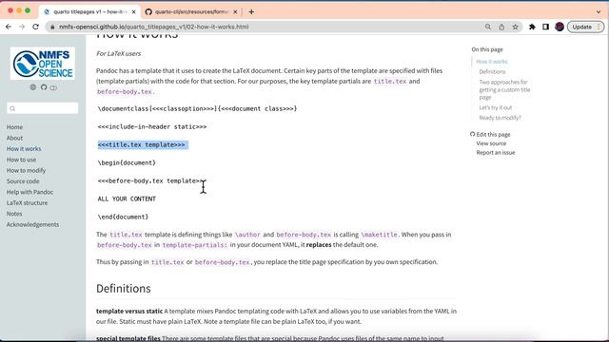Open the globe website icon under the logo
This screenshot has width=609, height=342.
click(x=33, y=87)
